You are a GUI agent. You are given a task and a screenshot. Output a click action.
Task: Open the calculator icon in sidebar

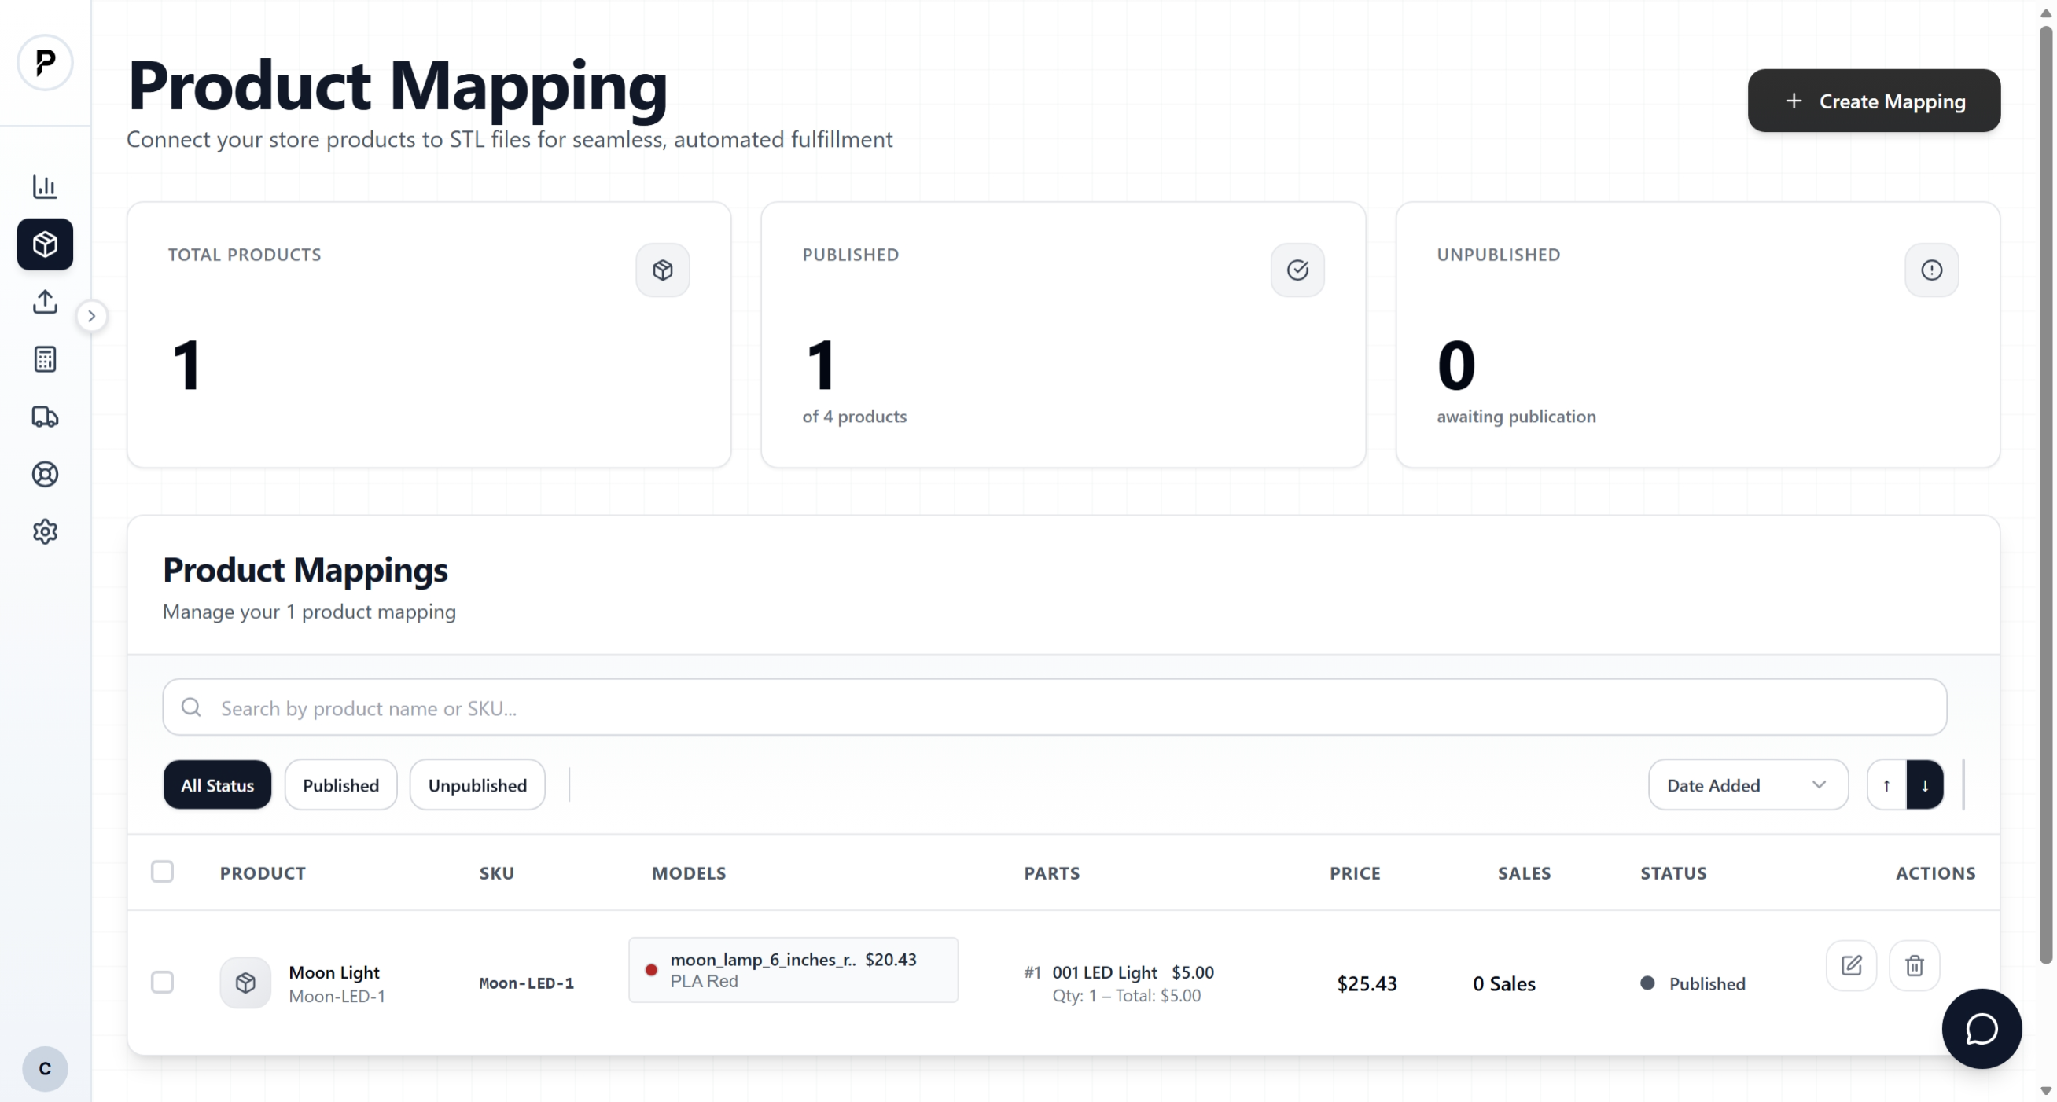45,359
